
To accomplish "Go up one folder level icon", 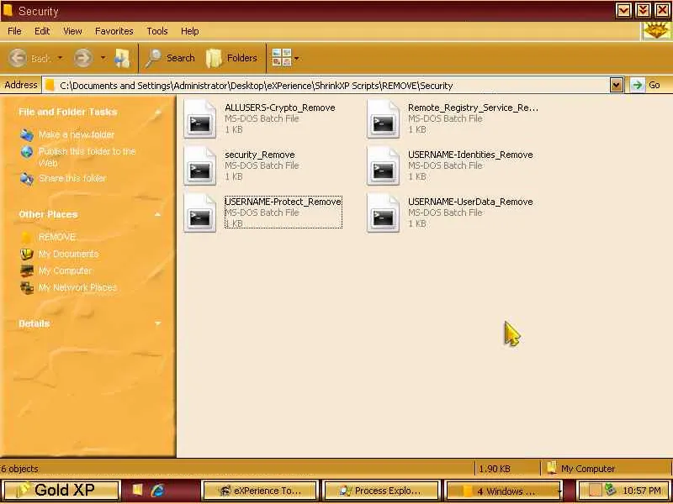I will (x=122, y=58).
